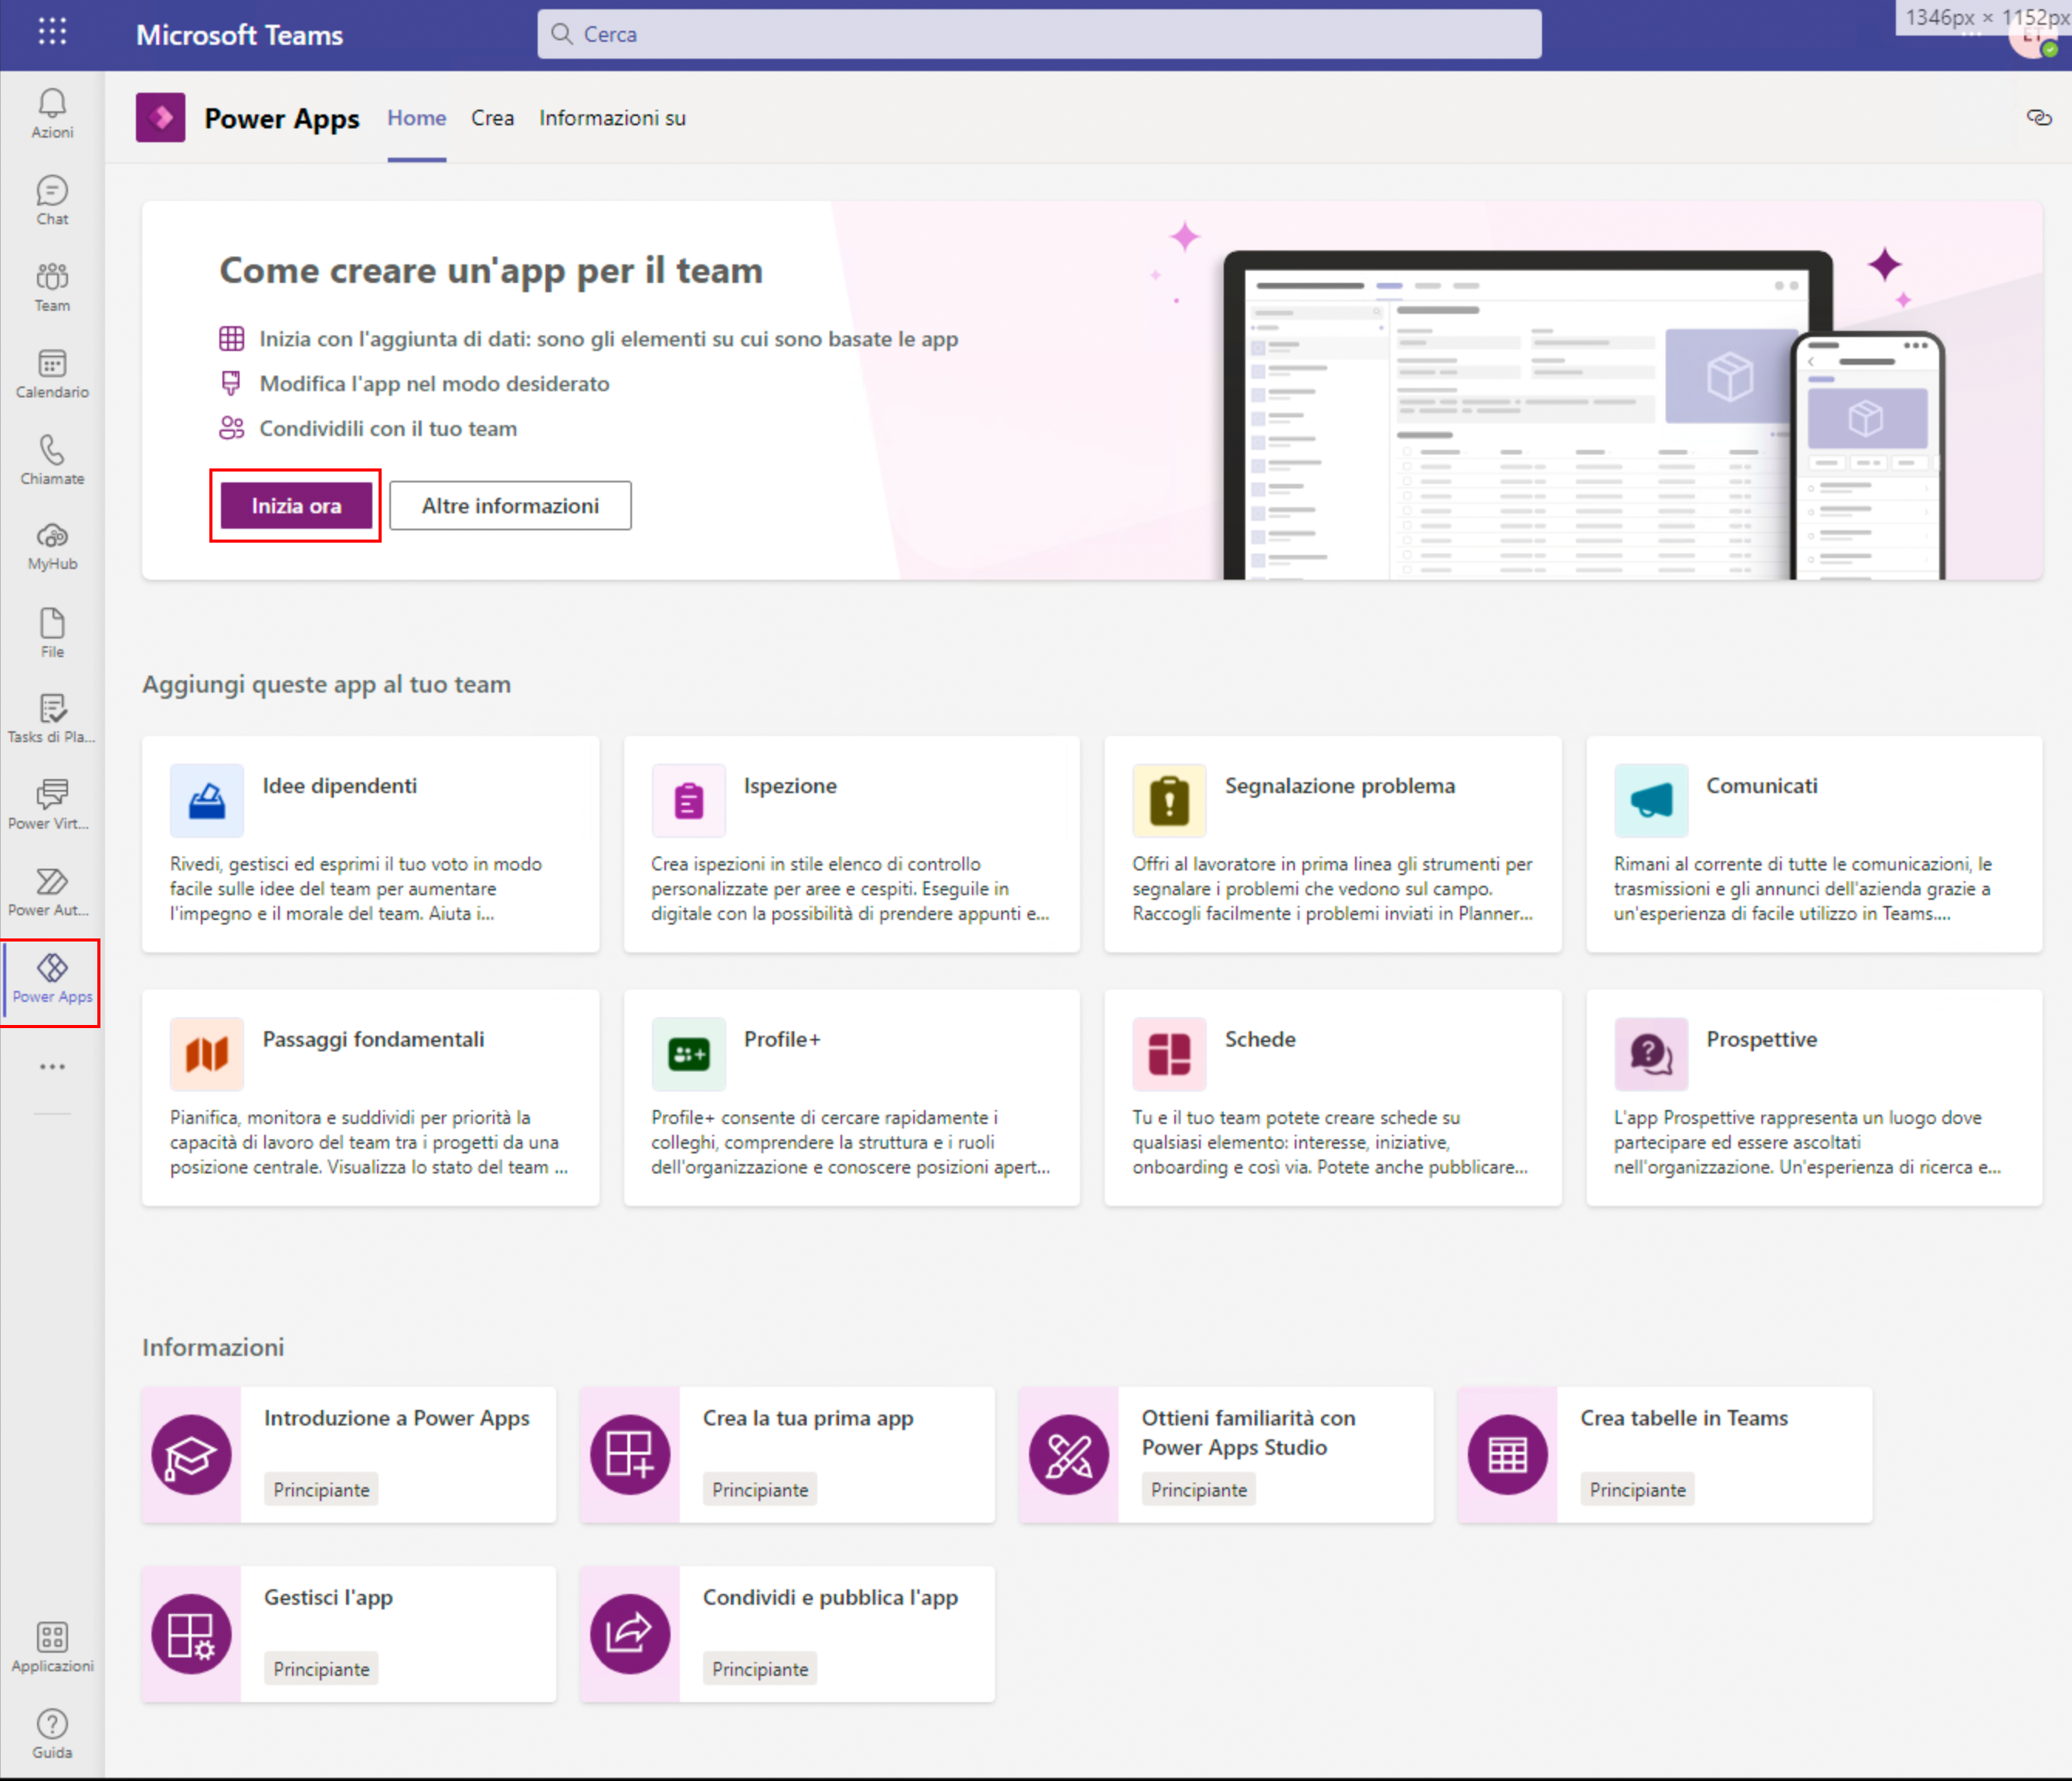Click the Power Apps logo in header
2072x1781 pixels.
click(x=161, y=118)
